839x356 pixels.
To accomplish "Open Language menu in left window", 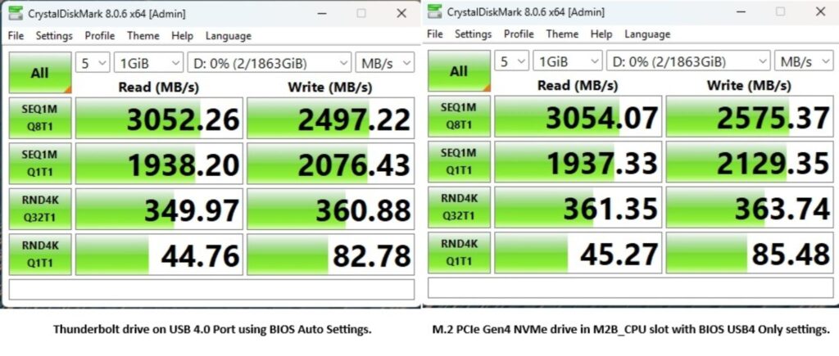I will pyautogui.click(x=228, y=36).
